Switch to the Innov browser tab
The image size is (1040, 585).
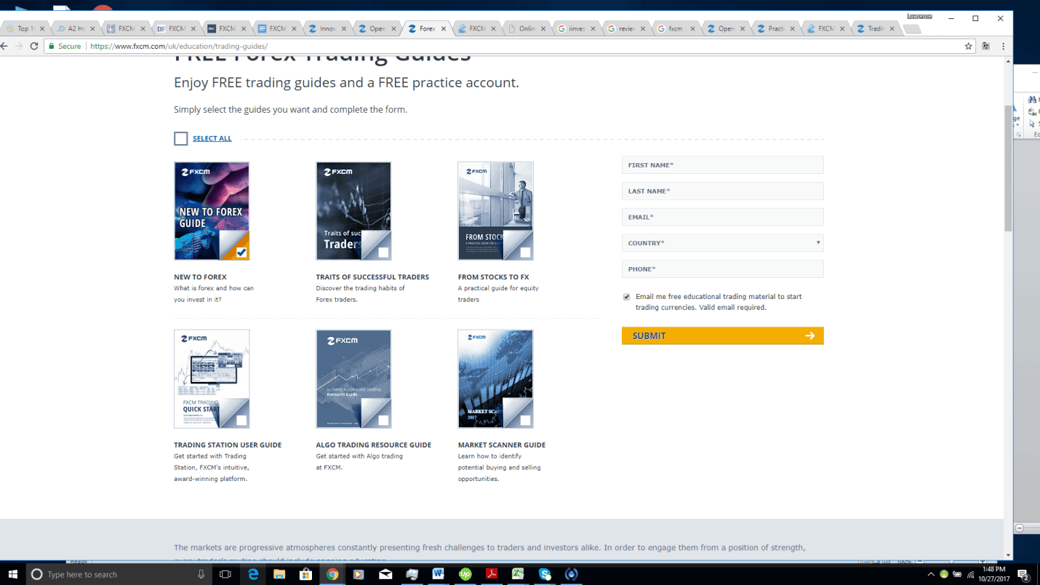pyautogui.click(x=327, y=29)
